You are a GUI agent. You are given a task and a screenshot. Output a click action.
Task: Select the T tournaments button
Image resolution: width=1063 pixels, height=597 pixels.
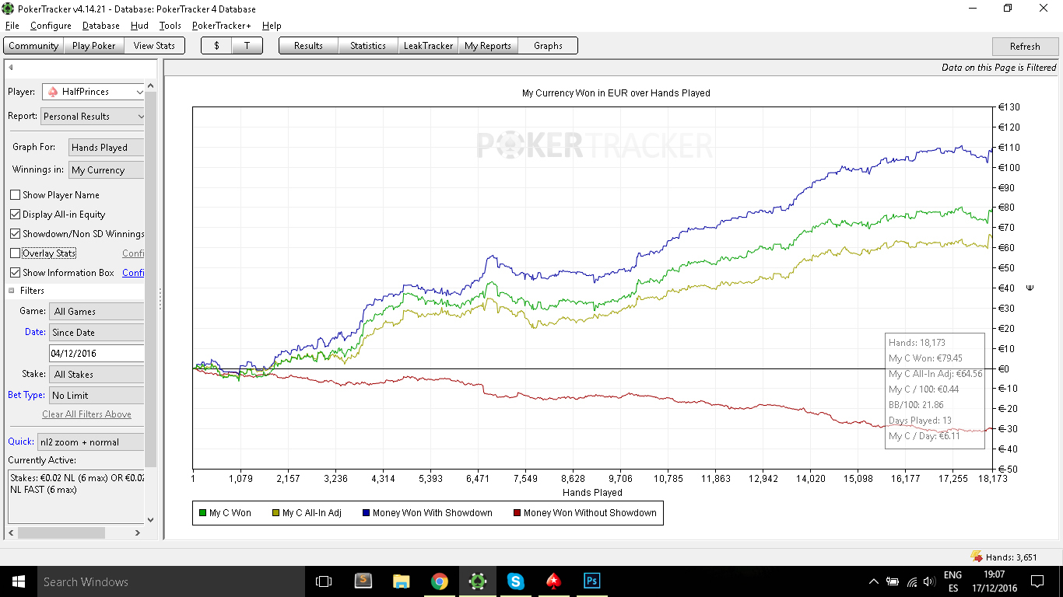click(x=247, y=46)
